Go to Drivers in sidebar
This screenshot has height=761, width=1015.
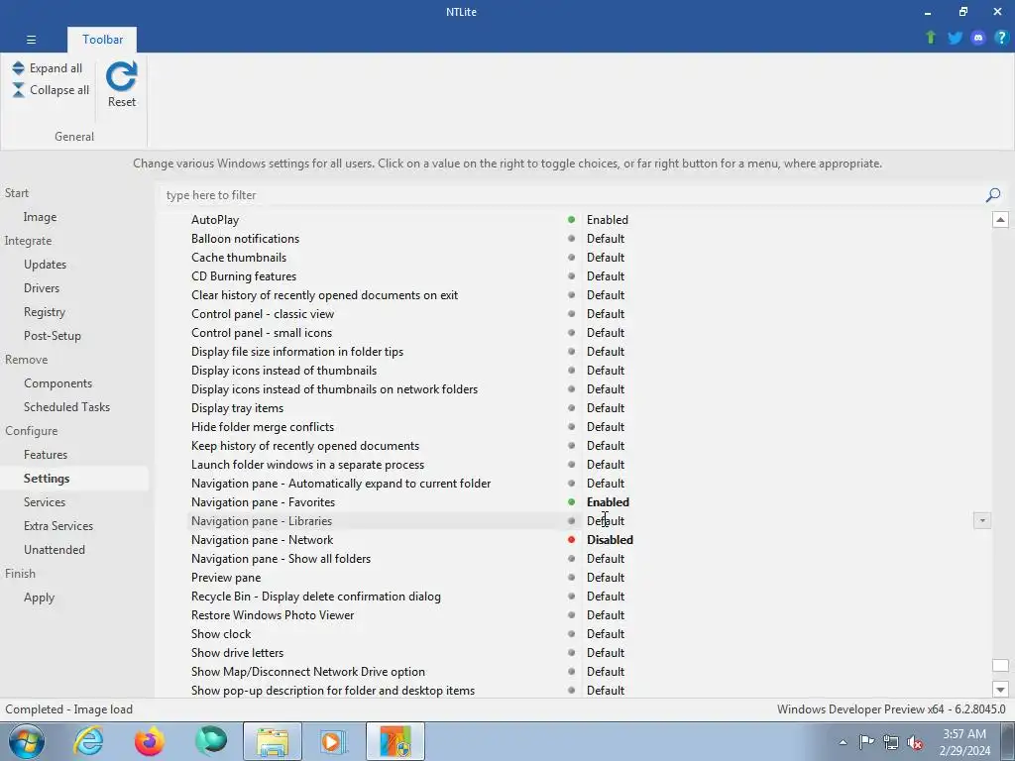[42, 288]
